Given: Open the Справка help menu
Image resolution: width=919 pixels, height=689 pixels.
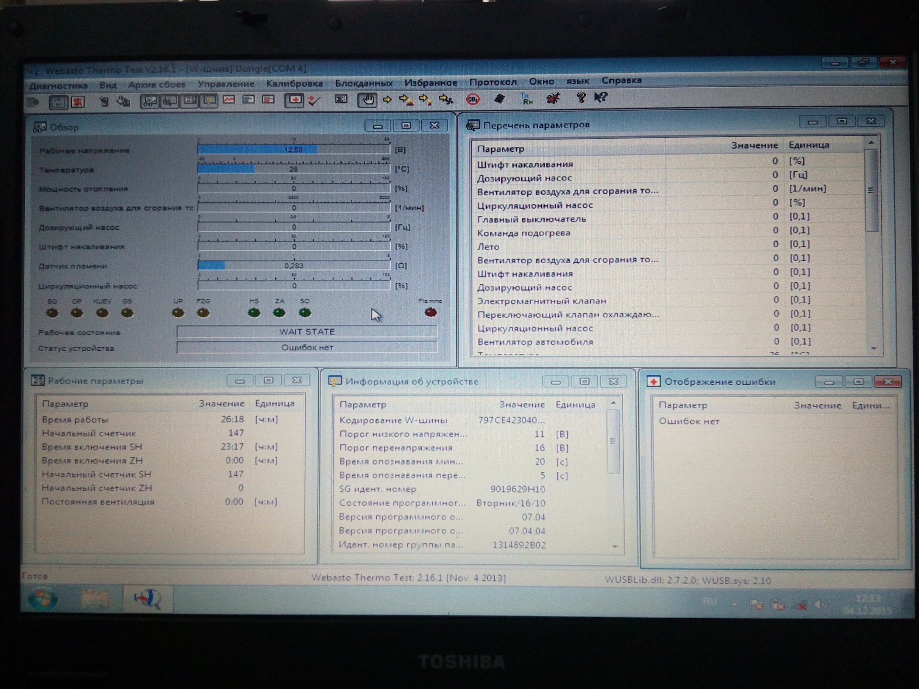Looking at the screenshot, I should coord(621,80).
